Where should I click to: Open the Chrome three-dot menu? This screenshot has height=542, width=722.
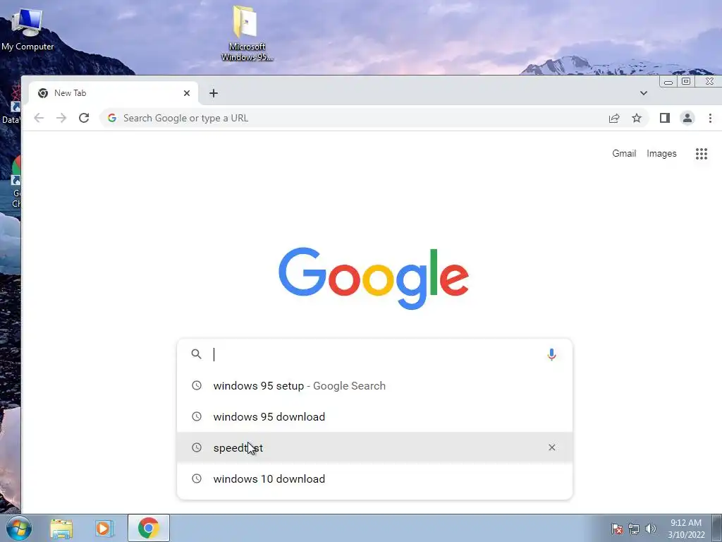click(710, 119)
